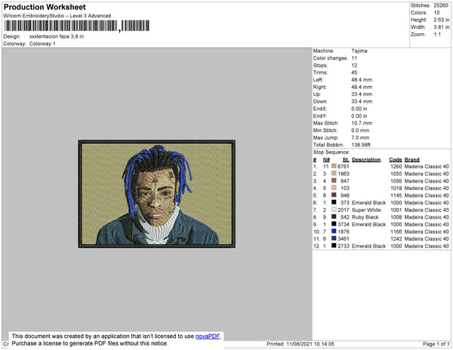This screenshot has width=453, height=350.
Task: Click the Width value 3.81 in
Action: tap(441, 27)
